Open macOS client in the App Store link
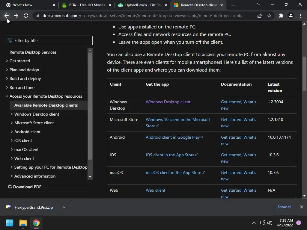 point(175,172)
